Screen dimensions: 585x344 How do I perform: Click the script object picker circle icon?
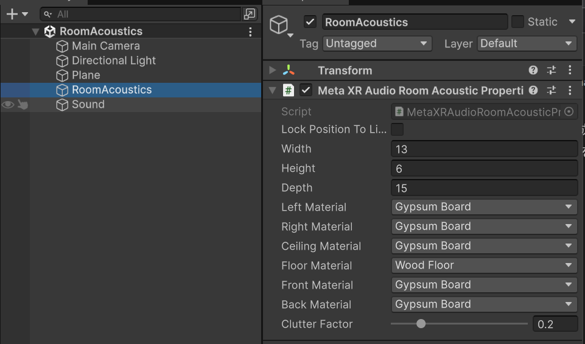(x=569, y=112)
